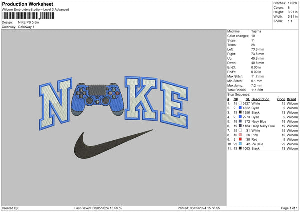
Task: Select the Red color swatch
Action: 240,139
